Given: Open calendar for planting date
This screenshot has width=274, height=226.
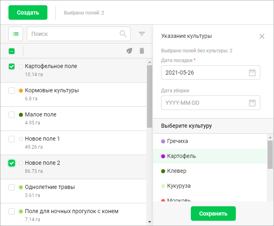Looking at the screenshot, I should point(252,73).
